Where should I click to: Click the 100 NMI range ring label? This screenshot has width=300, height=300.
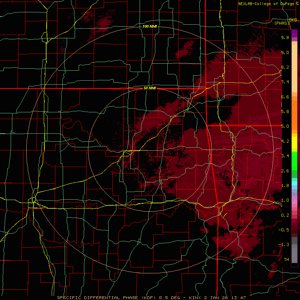click(150, 26)
